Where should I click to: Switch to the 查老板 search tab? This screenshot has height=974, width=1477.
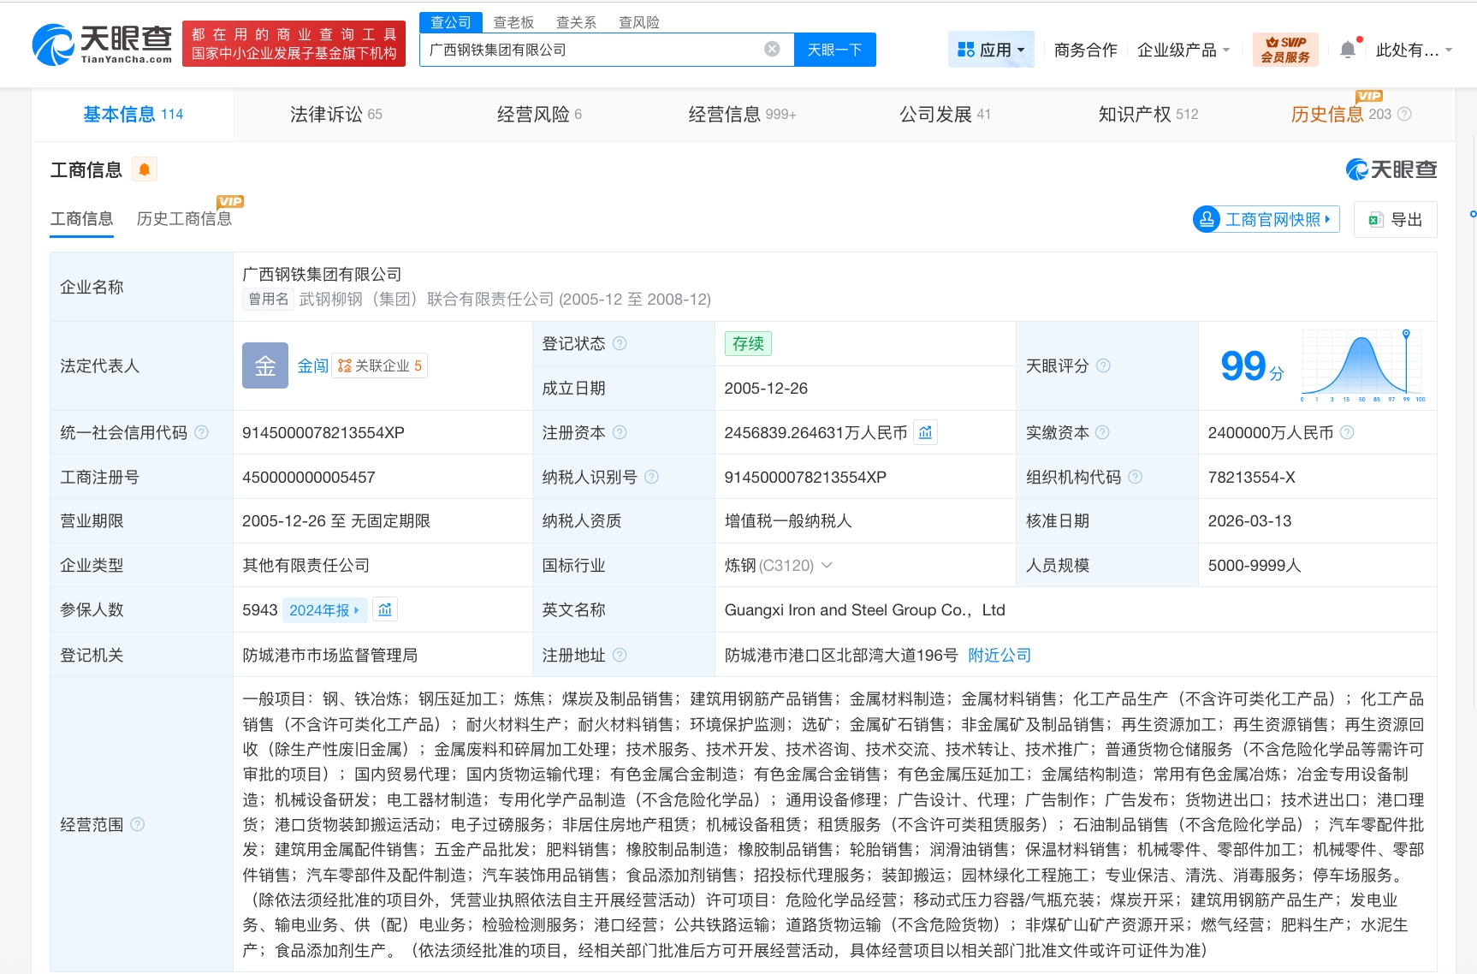coord(513,21)
